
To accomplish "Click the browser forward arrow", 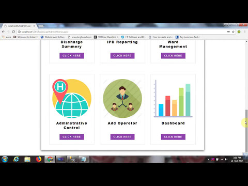I will click(8, 32).
